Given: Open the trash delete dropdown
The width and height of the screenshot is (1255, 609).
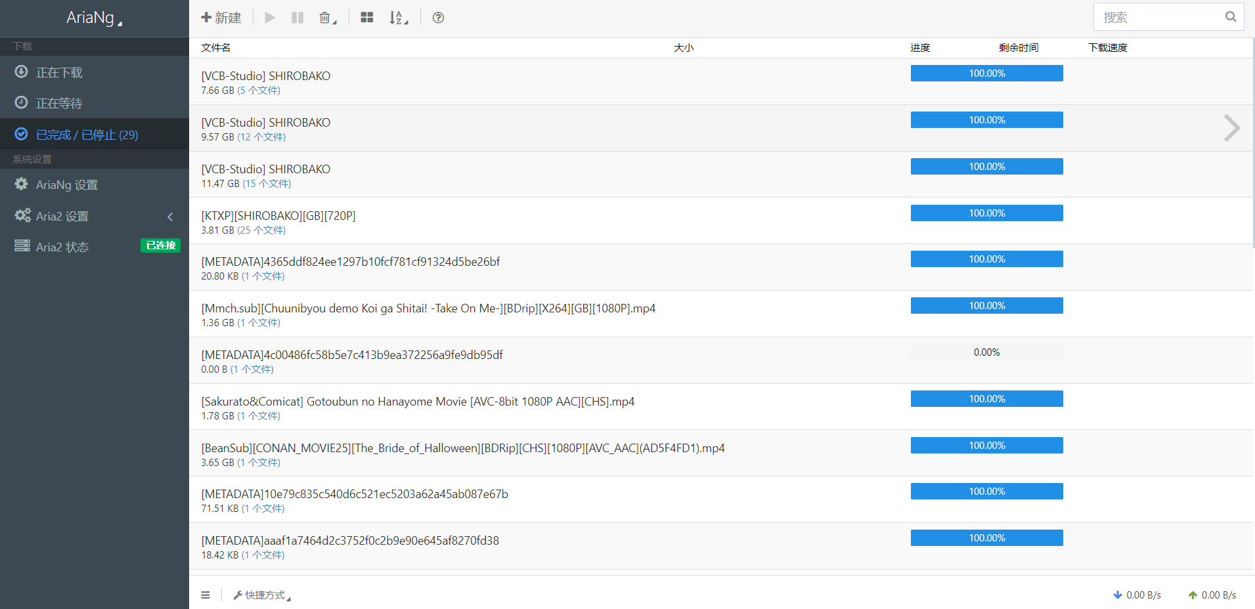Looking at the screenshot, I should point(327,18).
